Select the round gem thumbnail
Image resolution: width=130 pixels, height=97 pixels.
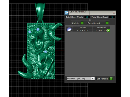coord(69,29)
